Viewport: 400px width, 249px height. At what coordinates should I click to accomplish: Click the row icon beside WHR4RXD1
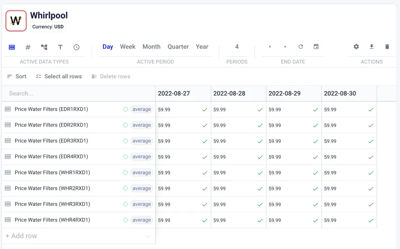(x=8, y=220)
